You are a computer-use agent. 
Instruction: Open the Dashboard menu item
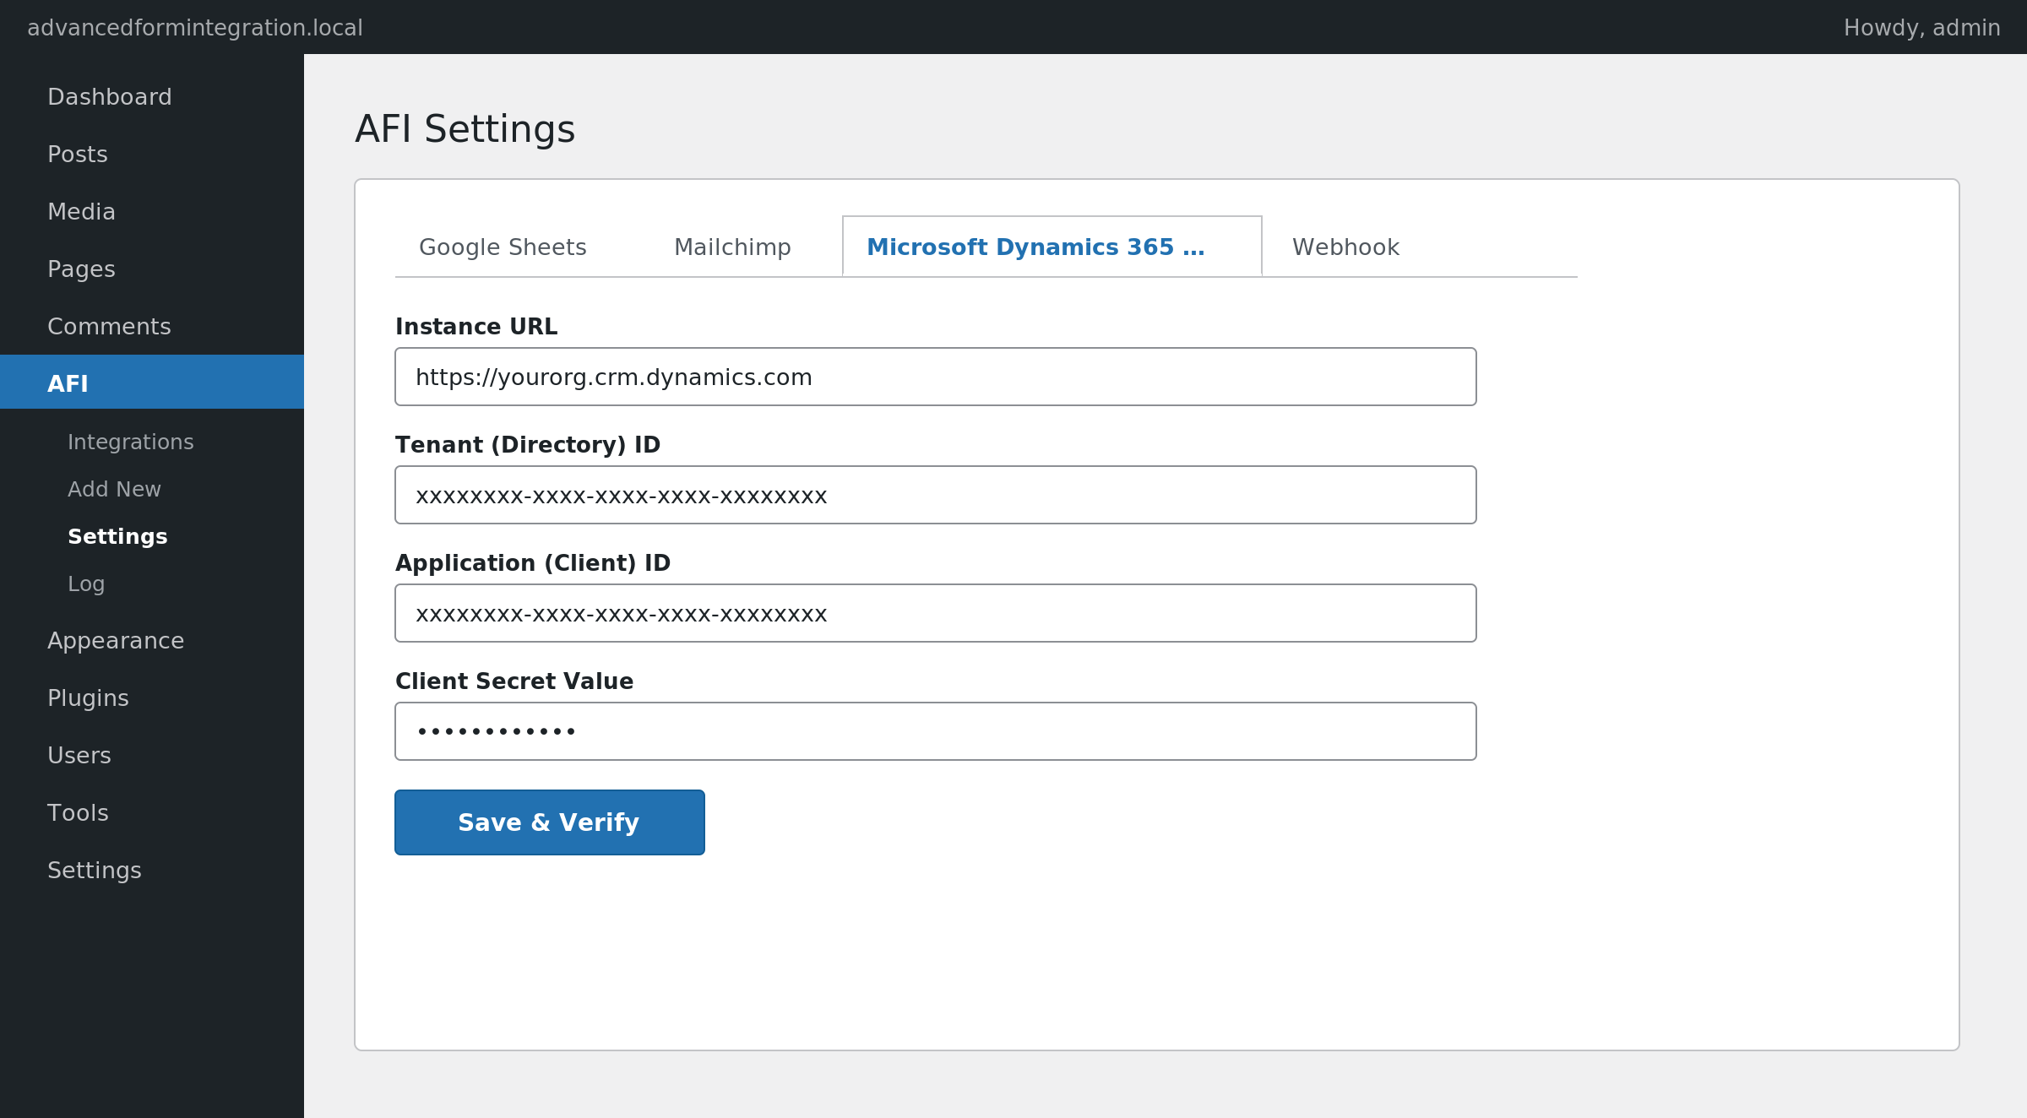(152, 97)
